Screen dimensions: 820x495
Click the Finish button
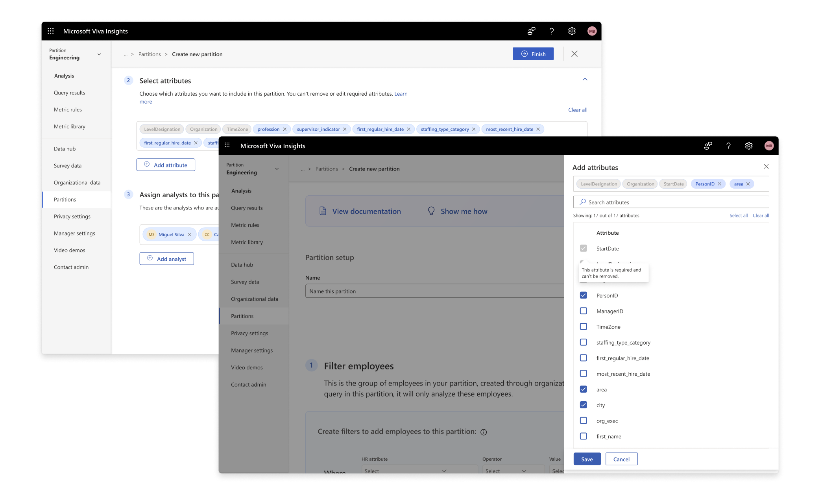[x=533, y=54]
